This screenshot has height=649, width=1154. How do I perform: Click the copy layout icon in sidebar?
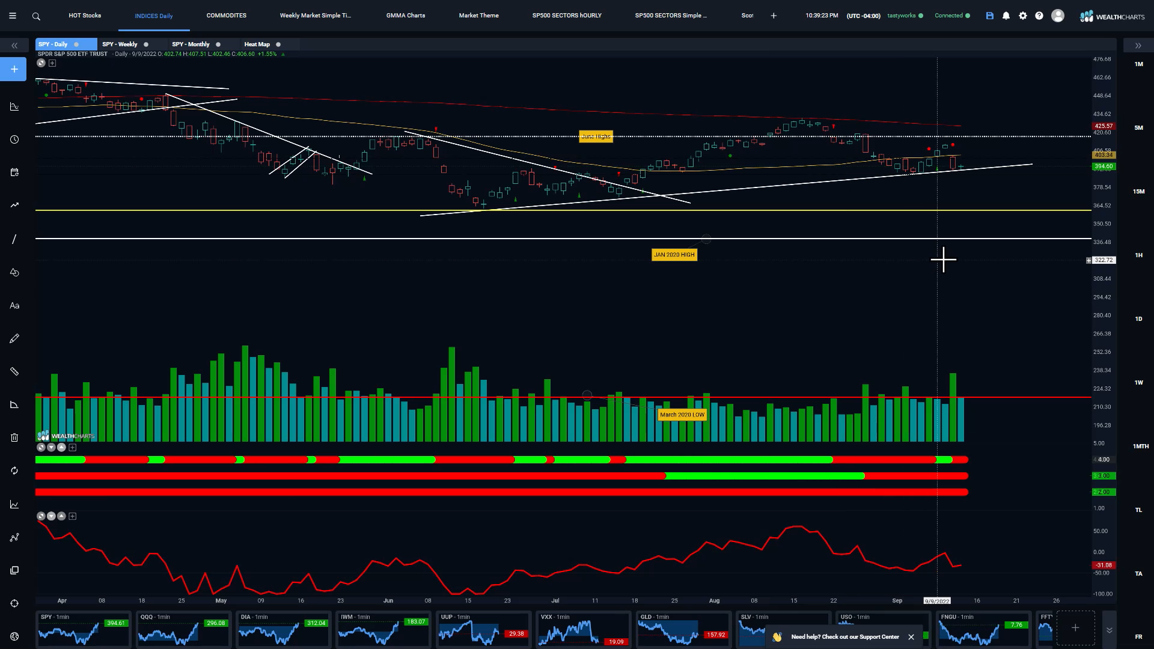coord(14,570)
